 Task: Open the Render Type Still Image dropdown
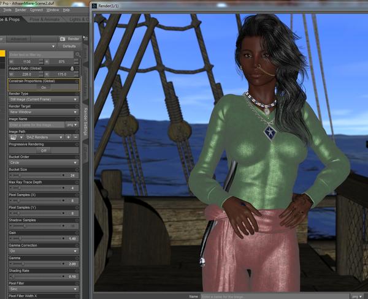pos(44,99)
